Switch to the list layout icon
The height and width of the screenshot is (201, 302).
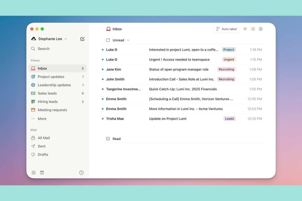[253, 29]
